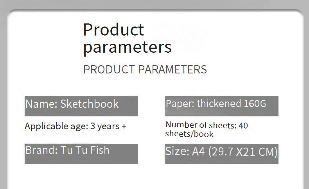
Task: Select the "sheets/book" text
Action: coord(189,134)
